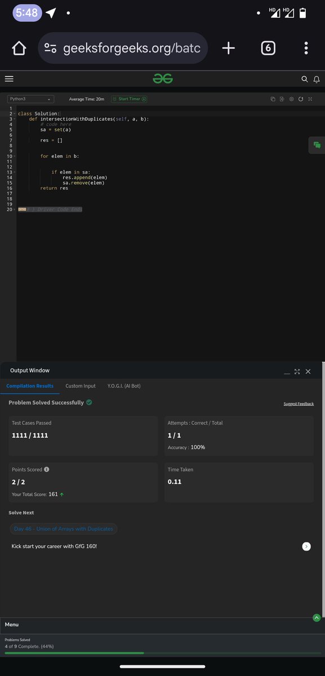Click the Average Time: 20m label
Viewport: 325px width, 676px height.
tap(86, 99)
